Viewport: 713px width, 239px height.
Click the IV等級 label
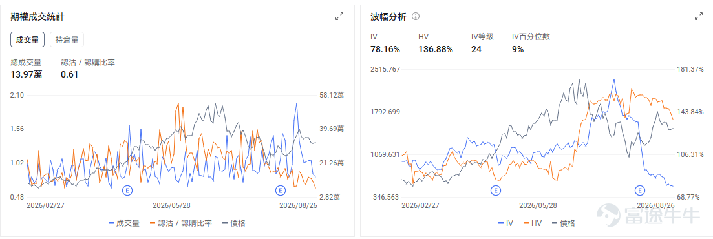pos(482,37)
